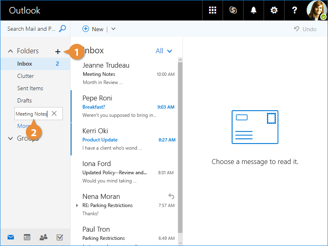This screenshot has height=246, width=328.
Task: Open the Clutter folder
Action: click(x=25, y=76)
